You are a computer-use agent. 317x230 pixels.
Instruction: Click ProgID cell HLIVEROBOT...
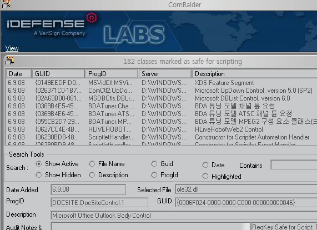pos(110,129)
